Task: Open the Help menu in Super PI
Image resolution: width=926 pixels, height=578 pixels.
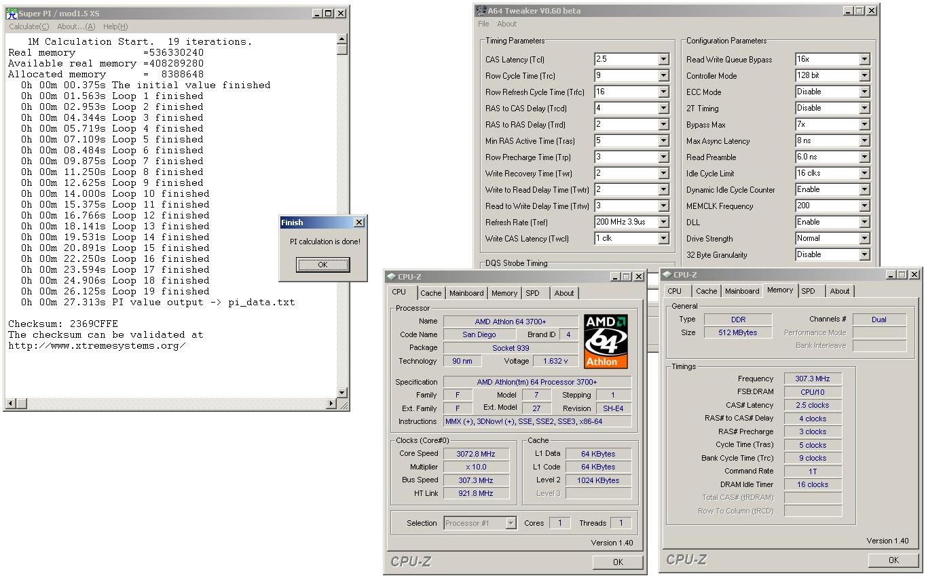Action: (115, 26)
